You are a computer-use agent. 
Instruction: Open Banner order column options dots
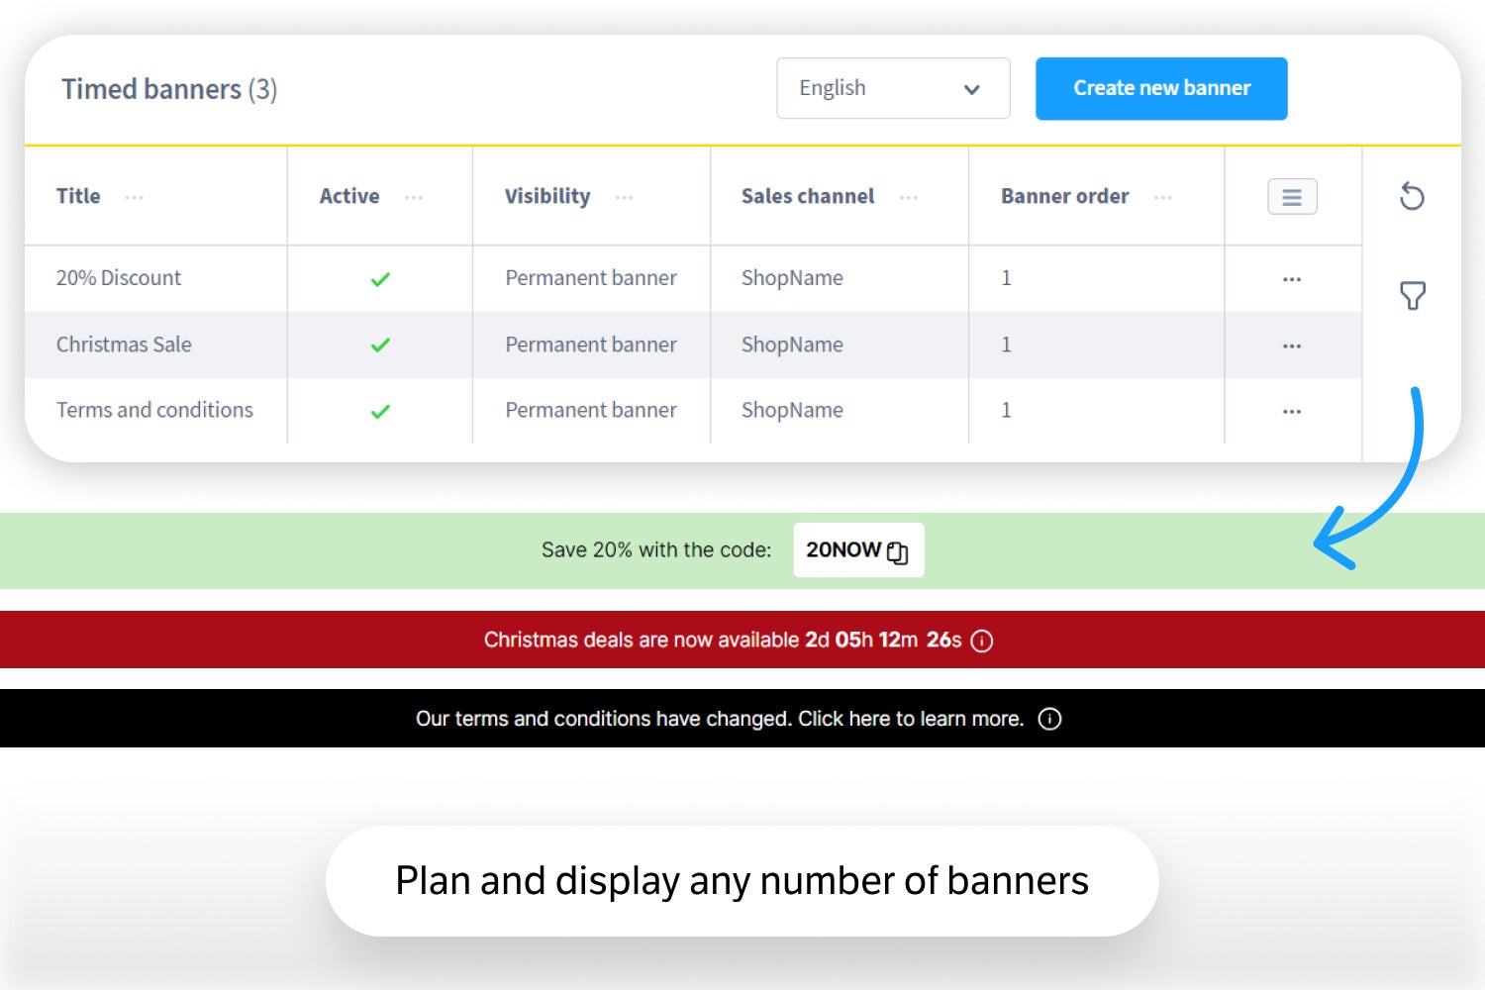1163,198
